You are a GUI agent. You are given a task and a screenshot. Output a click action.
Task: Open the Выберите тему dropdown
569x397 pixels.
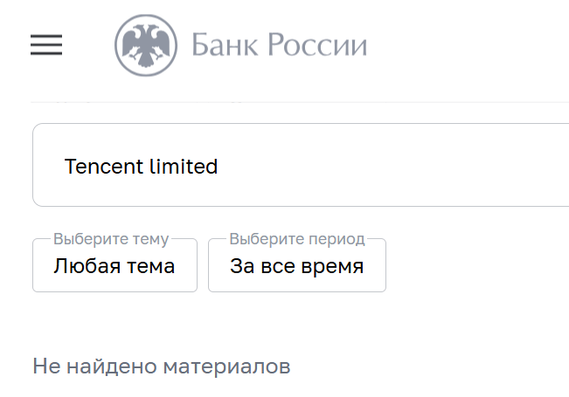pyautogui.click(x=114, y=265)
